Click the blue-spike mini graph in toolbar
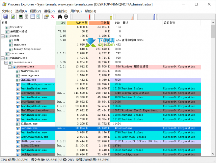The height and width of the screenshot is (163, 216). tap(146, 17)
